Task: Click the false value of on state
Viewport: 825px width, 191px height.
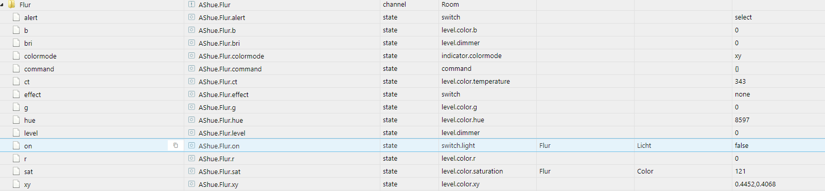Action: point(742,146)
